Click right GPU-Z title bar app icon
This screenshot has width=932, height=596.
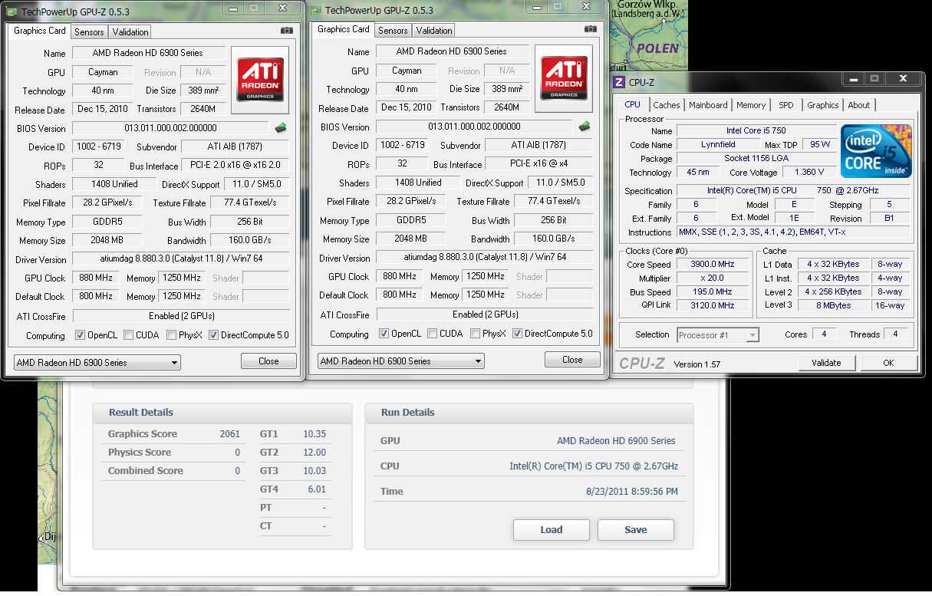[x=315, y=10]
